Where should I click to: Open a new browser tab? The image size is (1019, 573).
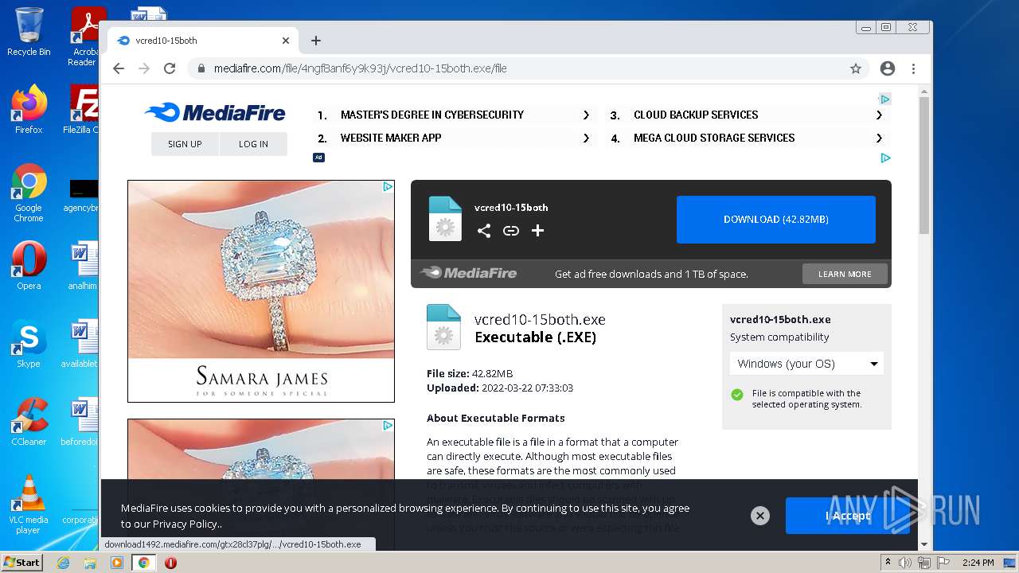coord(316,41)
